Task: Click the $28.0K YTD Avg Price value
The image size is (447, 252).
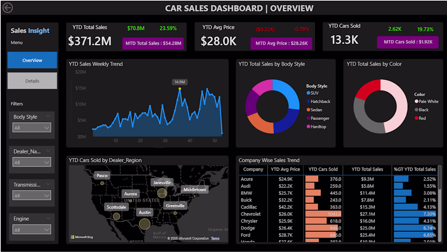Action: tap(219, 41)
